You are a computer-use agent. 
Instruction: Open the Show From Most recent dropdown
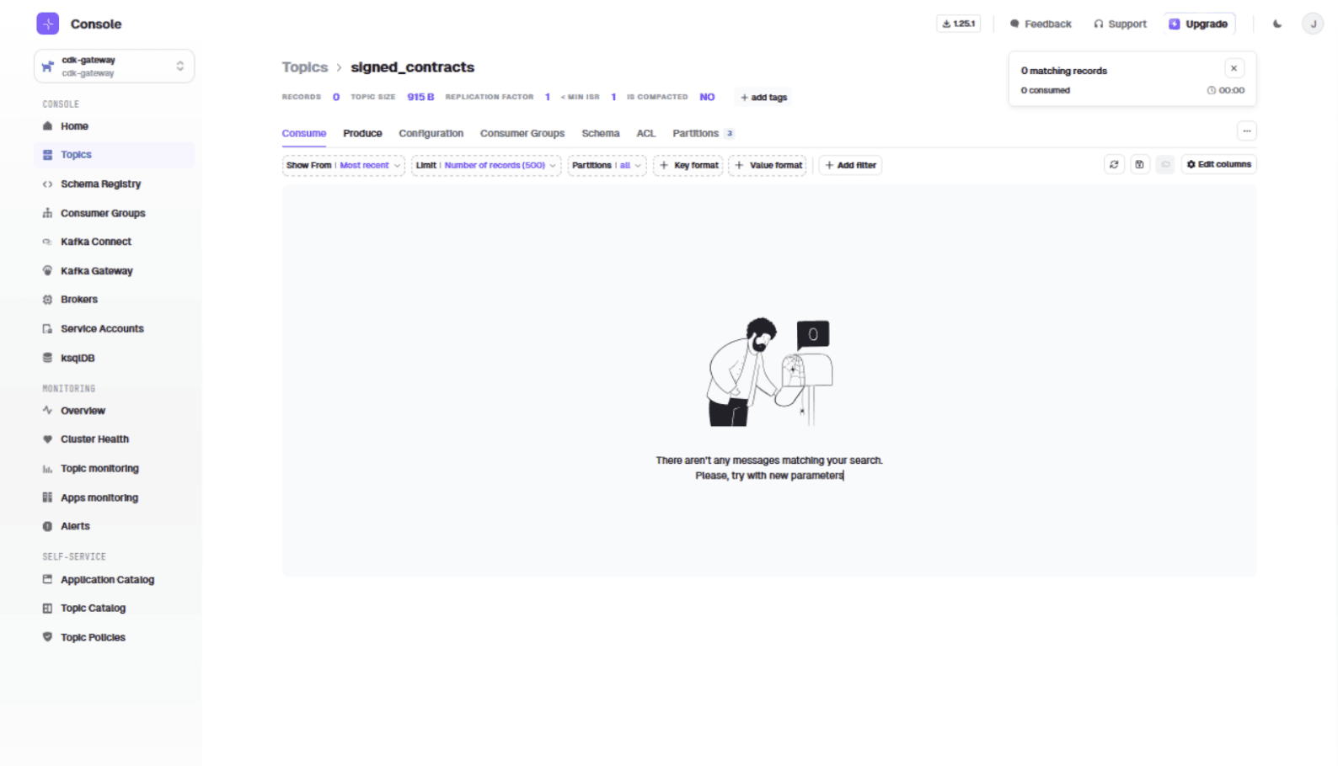(343, 166)
